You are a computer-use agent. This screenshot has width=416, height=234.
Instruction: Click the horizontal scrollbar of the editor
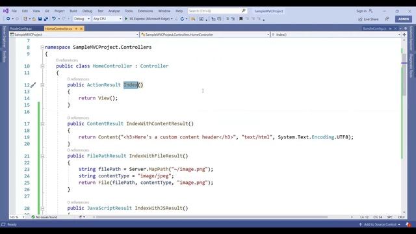coord(212,217)
